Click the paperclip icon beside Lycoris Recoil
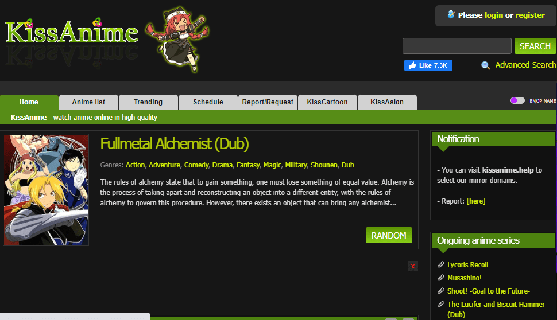The image size is (557, 320). 441,264
